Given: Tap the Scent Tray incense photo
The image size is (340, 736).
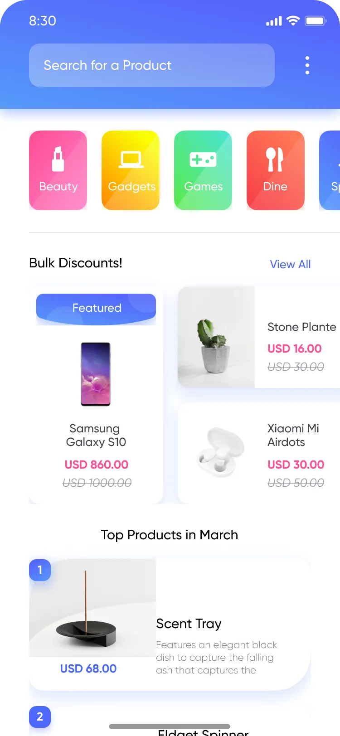Looking at the screenshot, I should click(92, 608).
